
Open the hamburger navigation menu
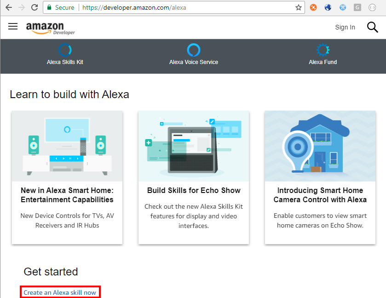tap(13, 27)
